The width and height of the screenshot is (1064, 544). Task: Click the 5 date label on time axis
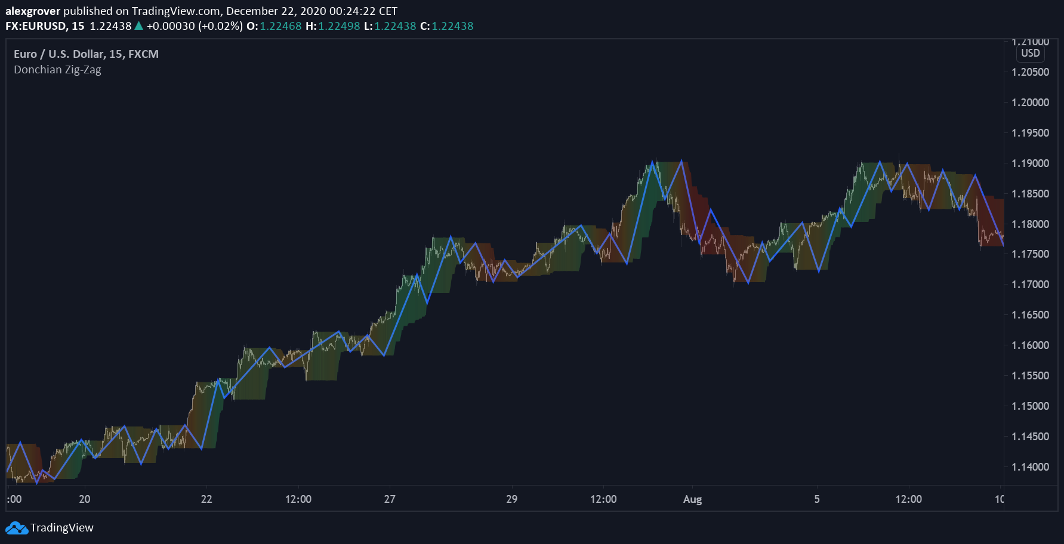(817, 499)
